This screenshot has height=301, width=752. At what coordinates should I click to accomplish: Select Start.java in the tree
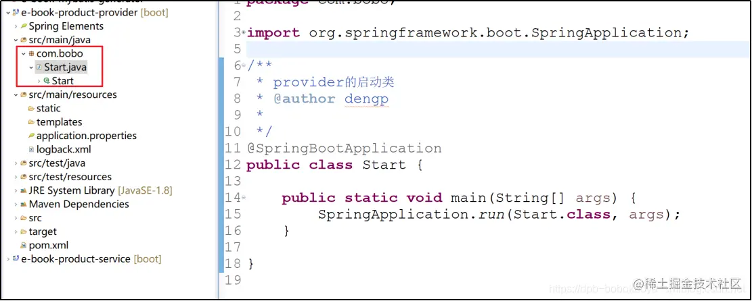click(65, 67)
